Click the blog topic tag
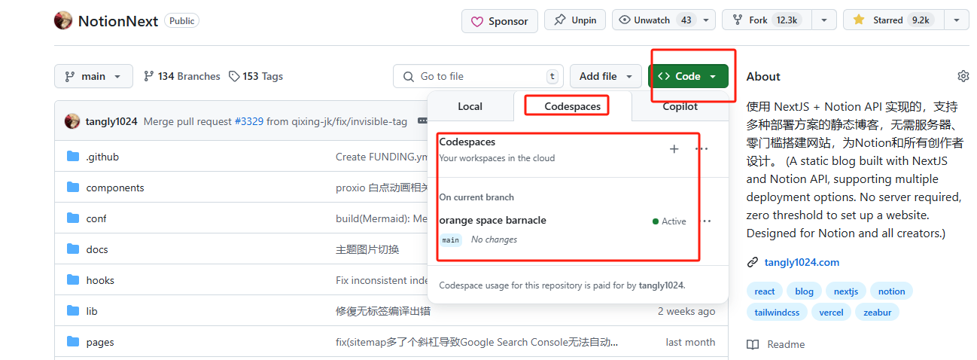The height and width of the screenshot is (360, 977). click(804, 291)
